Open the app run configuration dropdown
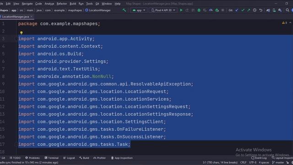The height and width of the screenshot is (165, 293). tap(139, 10)
